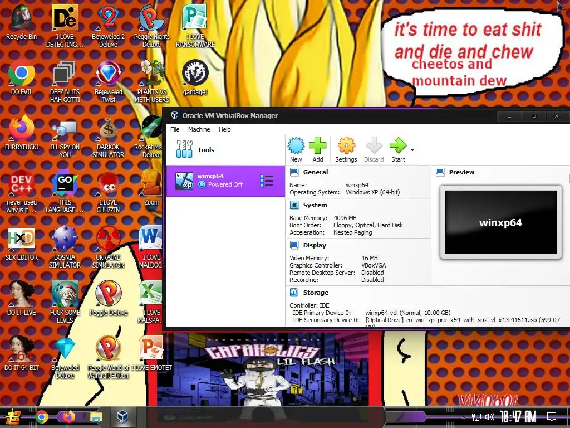The image size is (570, 428).
Task: Open the Firefox desktop shortcut icon
Action: point(22,133)
